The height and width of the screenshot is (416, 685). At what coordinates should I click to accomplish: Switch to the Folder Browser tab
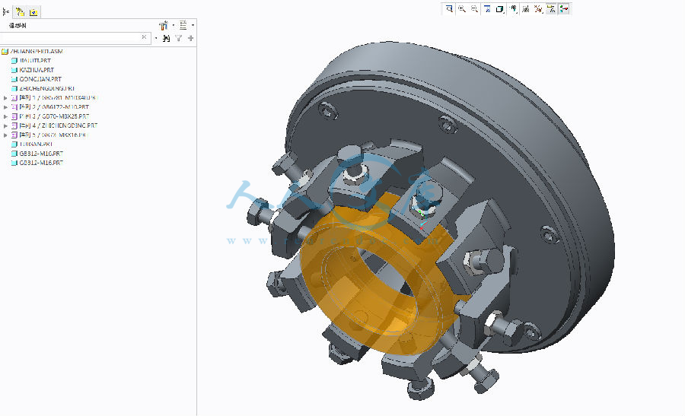(21, 12)
